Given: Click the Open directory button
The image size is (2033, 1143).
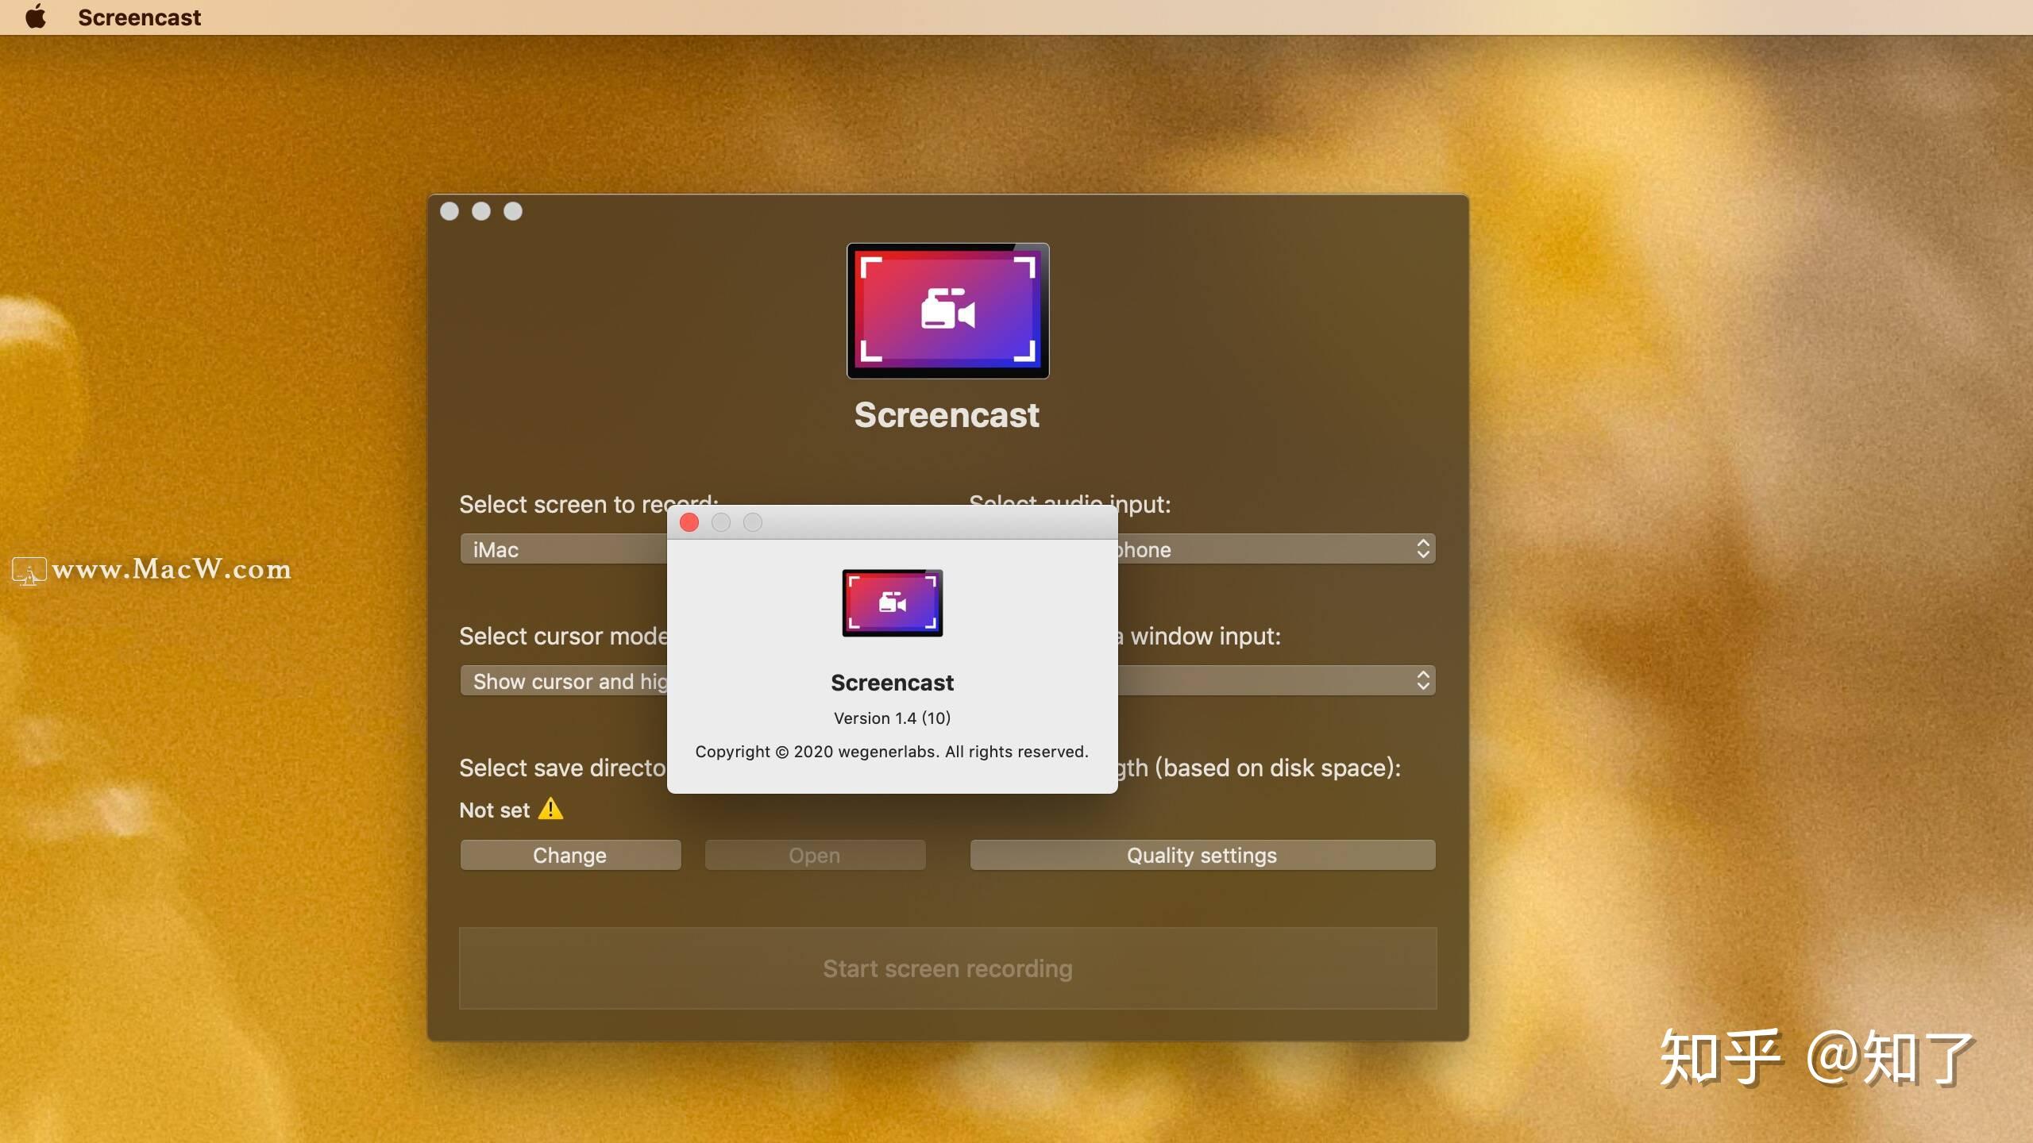Looking at the screenshot, I should [x=815, y=855].
